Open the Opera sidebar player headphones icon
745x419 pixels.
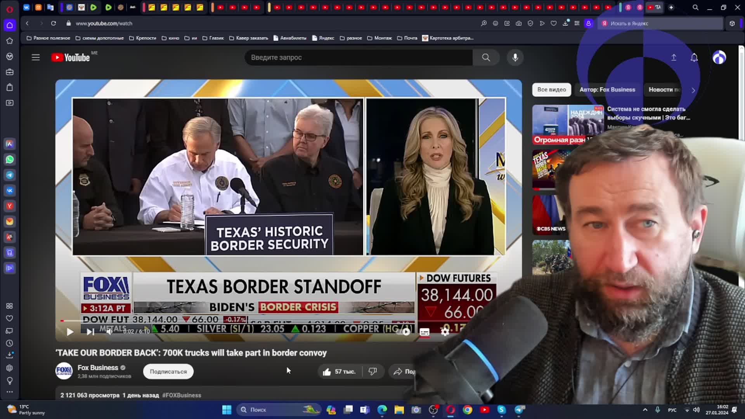(10, 253)
